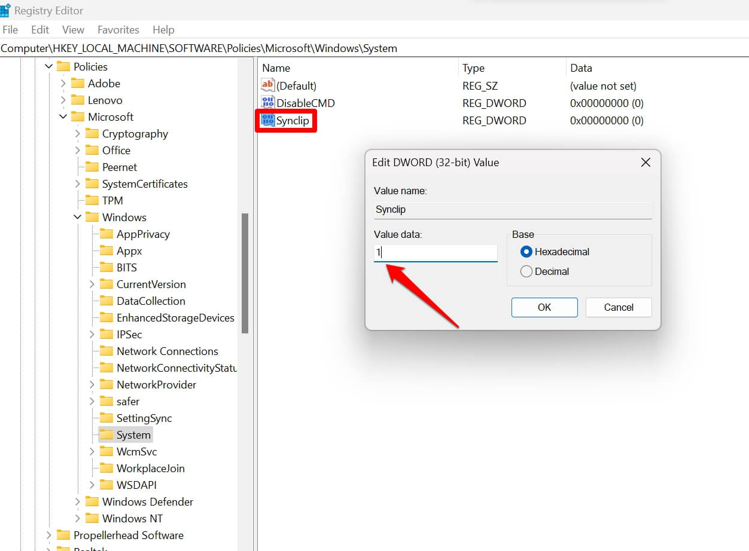Image resolution: width=749 pixels, height=551 pixels.
Task: Select the Hexadecimal base option
Action: [x=526, y=252]
